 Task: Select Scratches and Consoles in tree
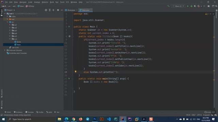18,53
